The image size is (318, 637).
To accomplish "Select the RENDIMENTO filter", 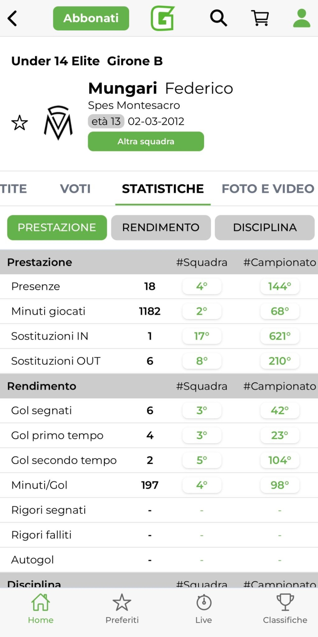I will click(x=161, y=228).
